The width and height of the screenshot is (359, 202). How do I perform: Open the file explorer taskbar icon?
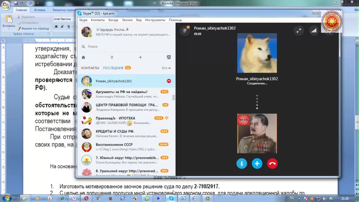(25, 198)
